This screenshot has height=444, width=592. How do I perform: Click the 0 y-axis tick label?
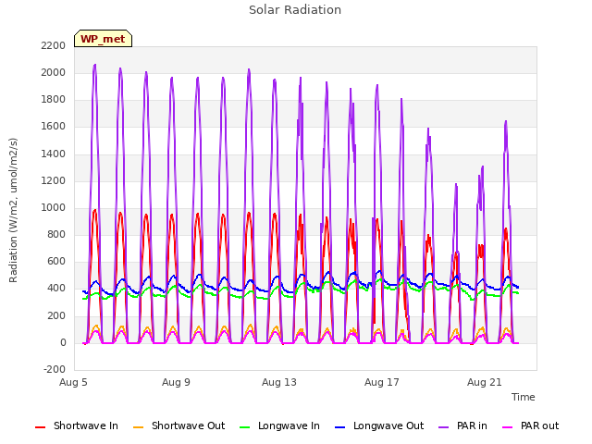(x=63, y=343)
